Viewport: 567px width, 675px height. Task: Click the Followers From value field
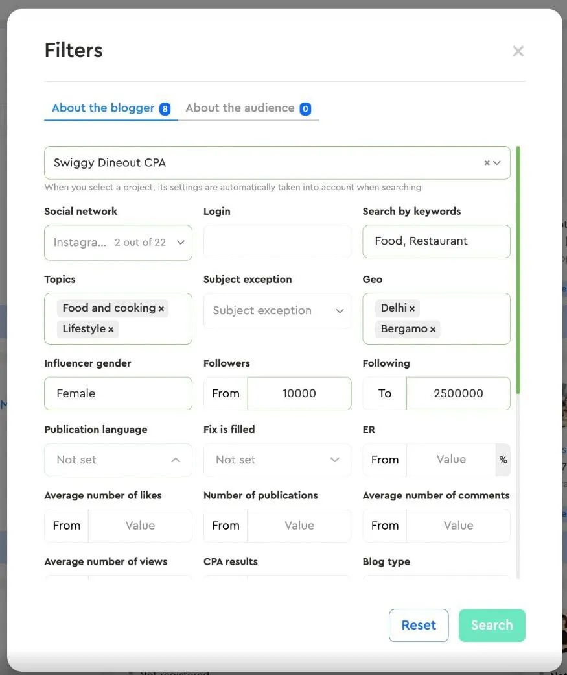coord(299,393)
